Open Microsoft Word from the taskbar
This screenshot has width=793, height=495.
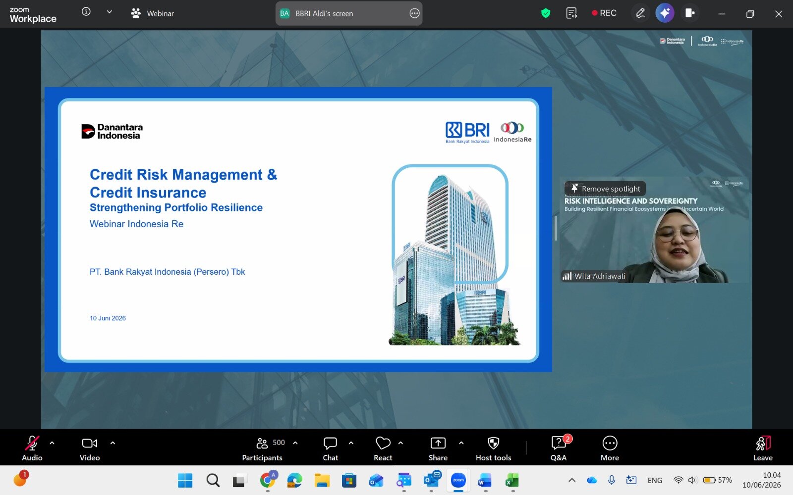click(485, 480)
